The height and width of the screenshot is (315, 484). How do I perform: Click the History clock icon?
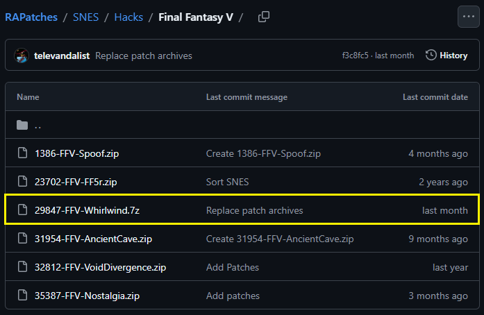click(x=431, y=56)
